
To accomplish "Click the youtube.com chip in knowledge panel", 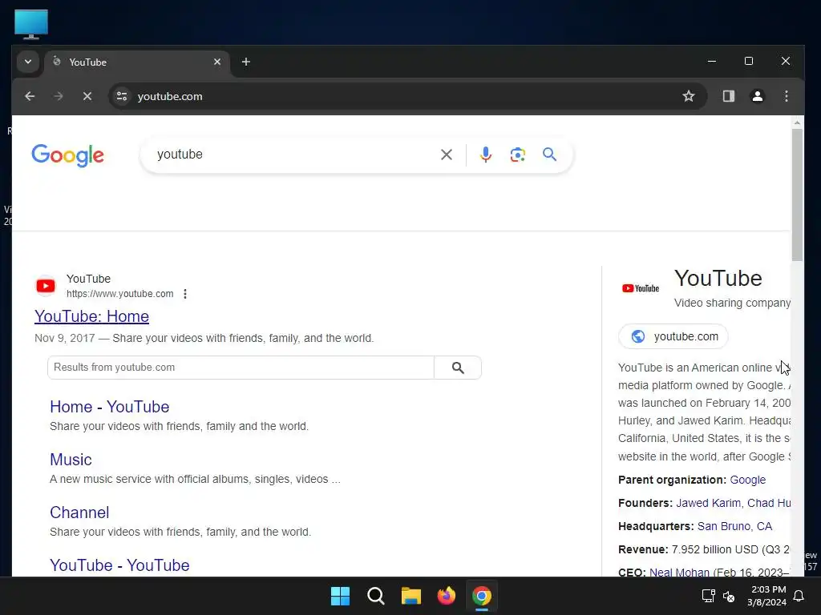I will (x=673, y=336).
